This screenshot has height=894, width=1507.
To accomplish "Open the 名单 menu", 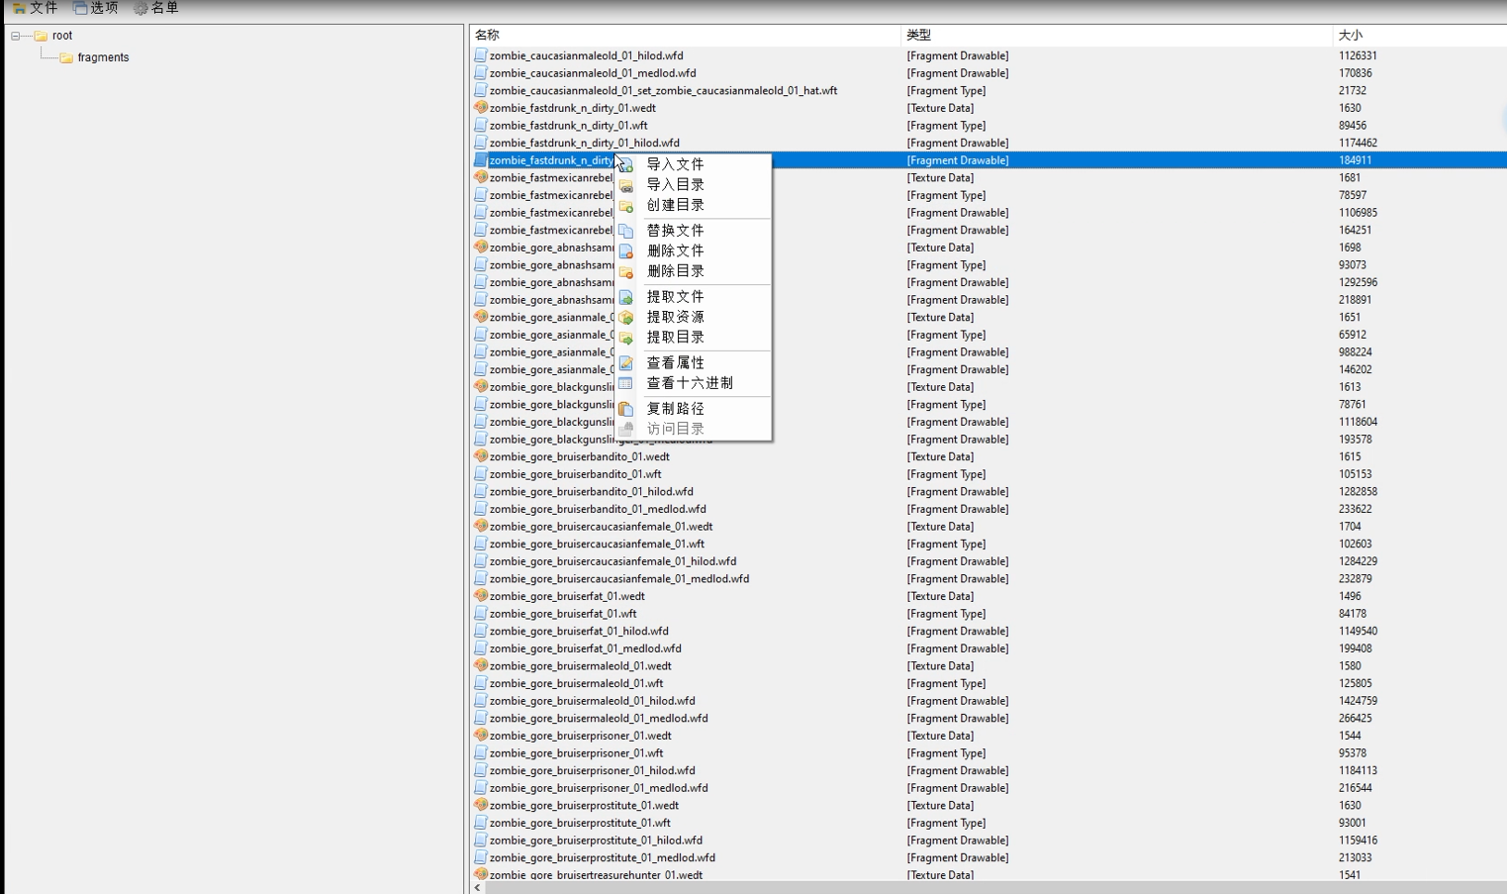I will [157, 8].
